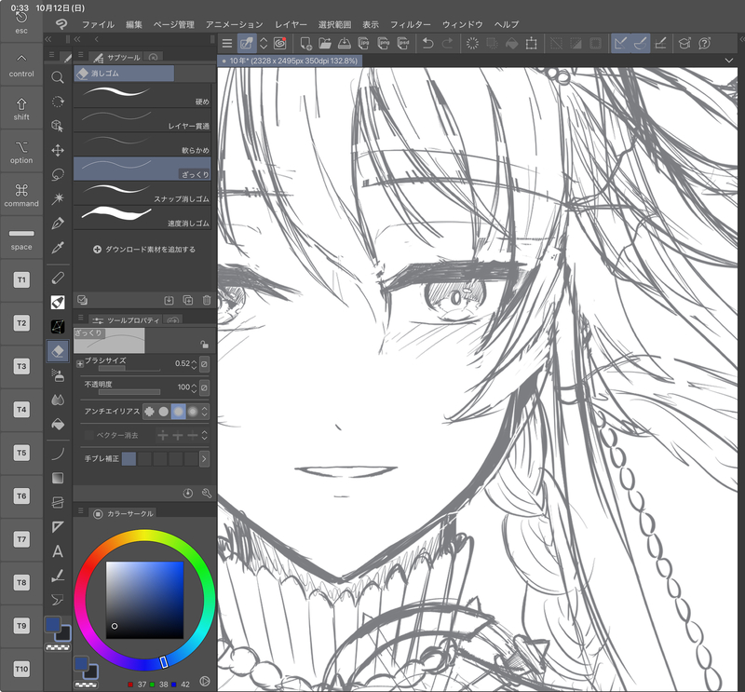Open the ファイル menu
This screenshot has height=692, width=745.
click(98, 24)
